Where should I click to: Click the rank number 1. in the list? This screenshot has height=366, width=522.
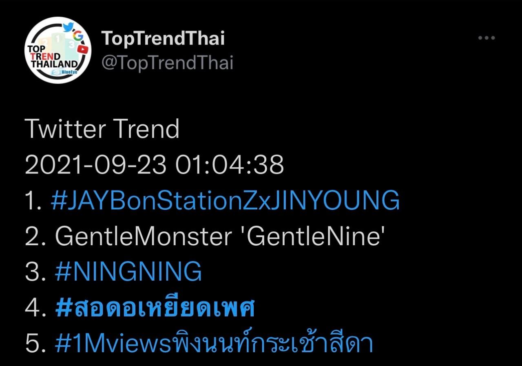coord(33,200)
